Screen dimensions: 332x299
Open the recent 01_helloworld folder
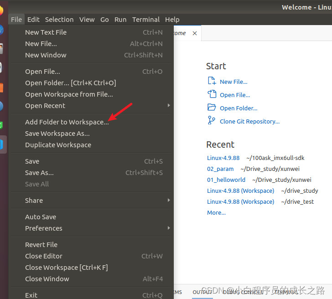[x=226, y=180]
